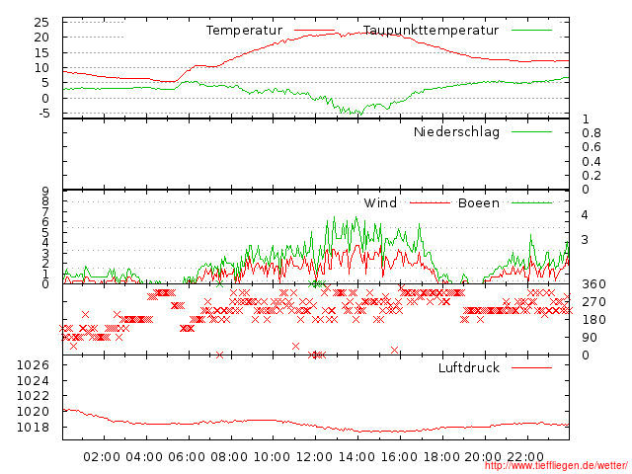This screenshot has height=474, width=632.
Task: Click the Boeen legend label
Action: tap(479, 202)
